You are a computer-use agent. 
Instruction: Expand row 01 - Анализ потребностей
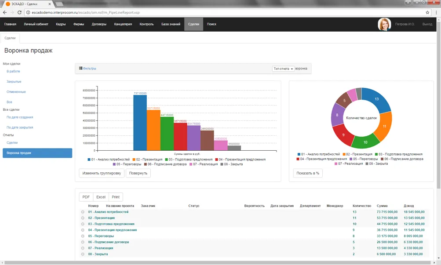tap(83, 212)
